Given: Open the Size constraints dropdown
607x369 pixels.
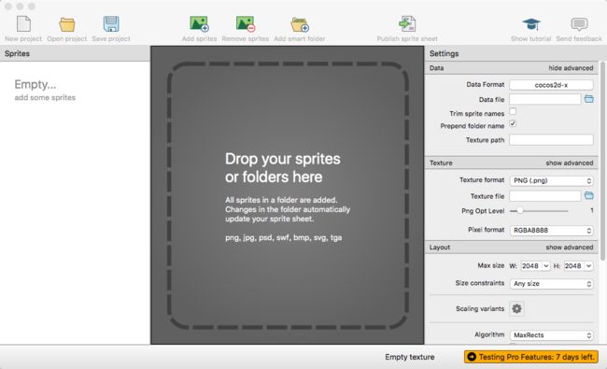Looking at the screenshot, I should (551, 283).
